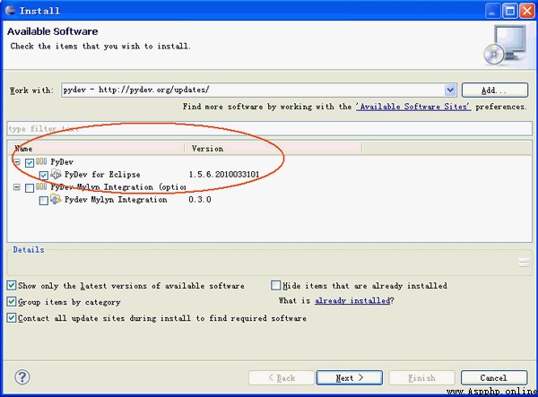Collapse the PyDev Mylyn Integration tree node
The height and width of the screenshot is (397, 538).
click(x=16, y=187)
